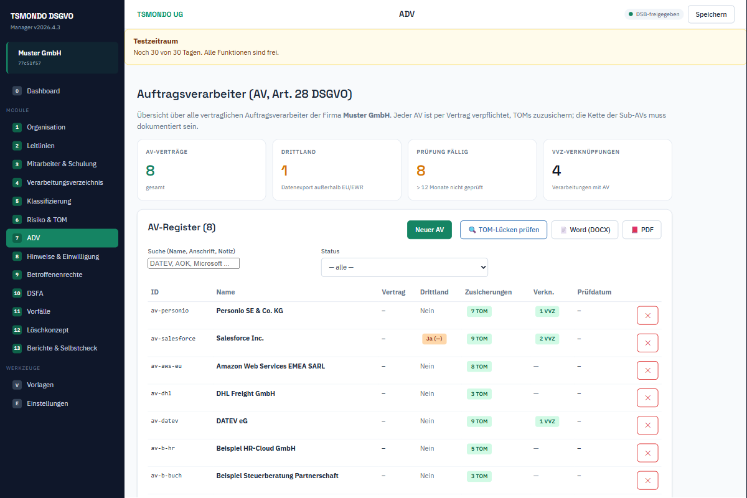Delete the Salesforce Inc. row

click(x=647, y=343)
